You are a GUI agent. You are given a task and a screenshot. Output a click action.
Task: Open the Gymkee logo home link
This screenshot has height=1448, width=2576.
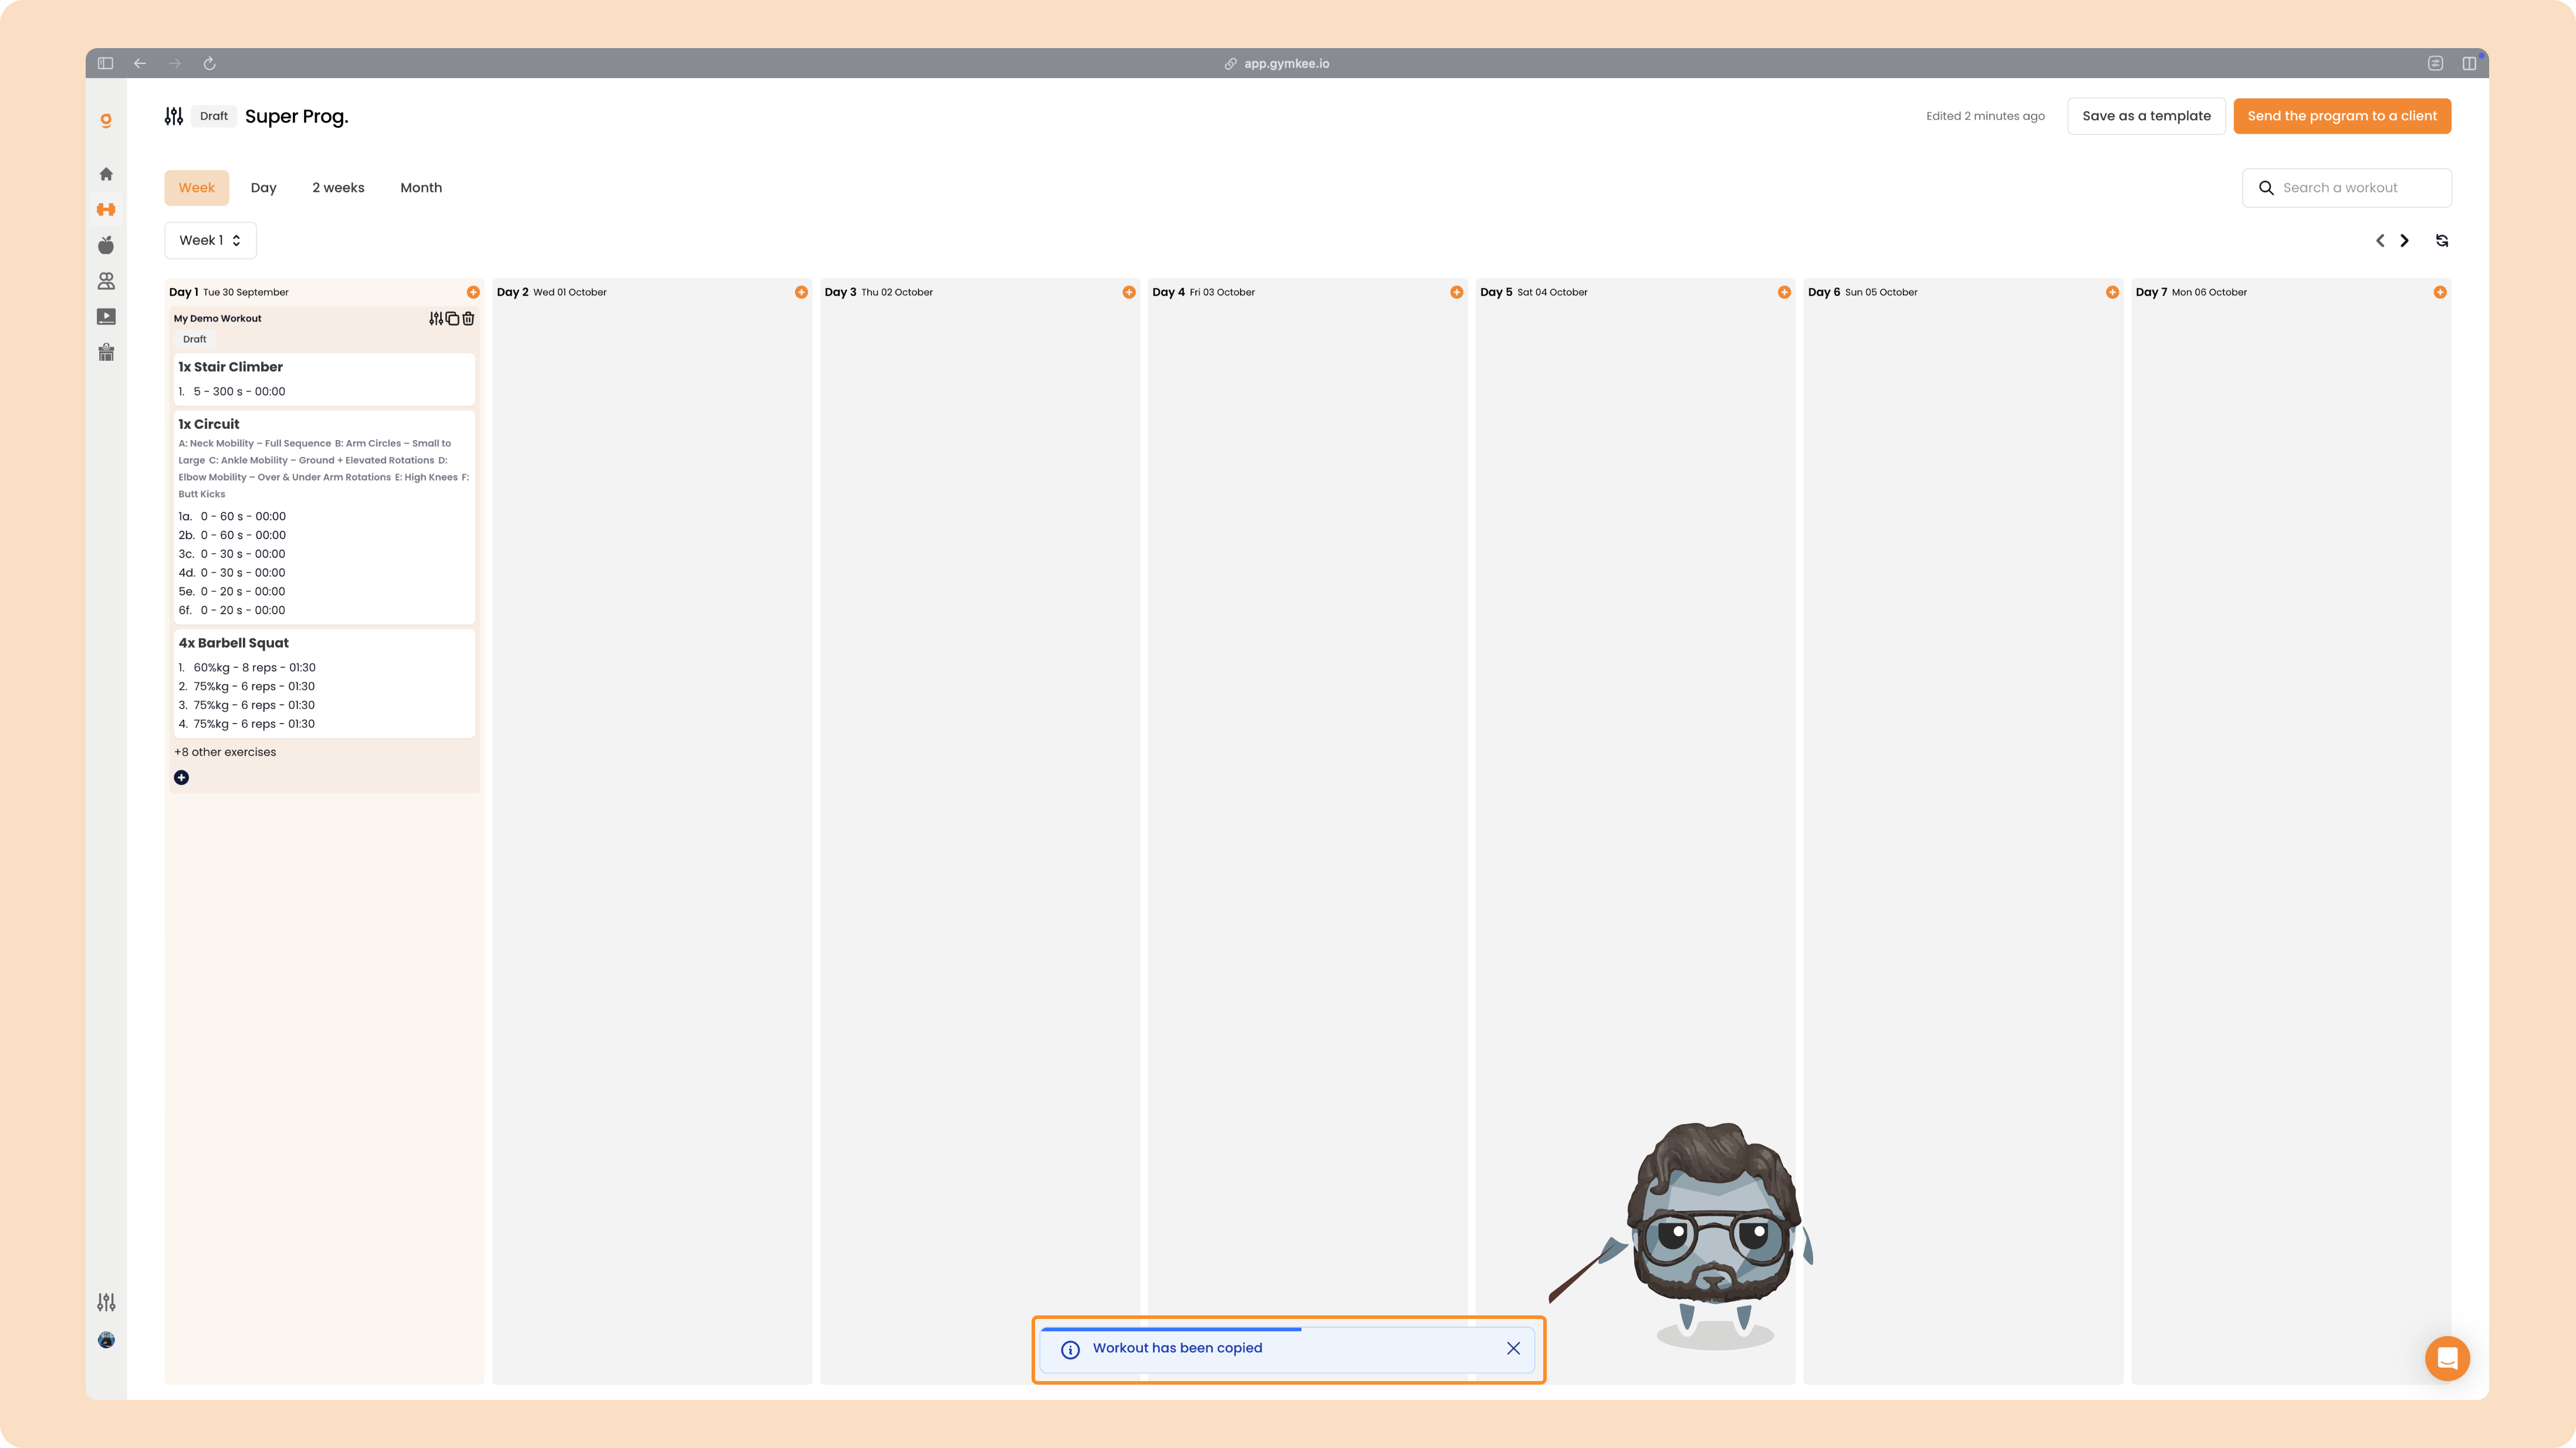(106, 120)
